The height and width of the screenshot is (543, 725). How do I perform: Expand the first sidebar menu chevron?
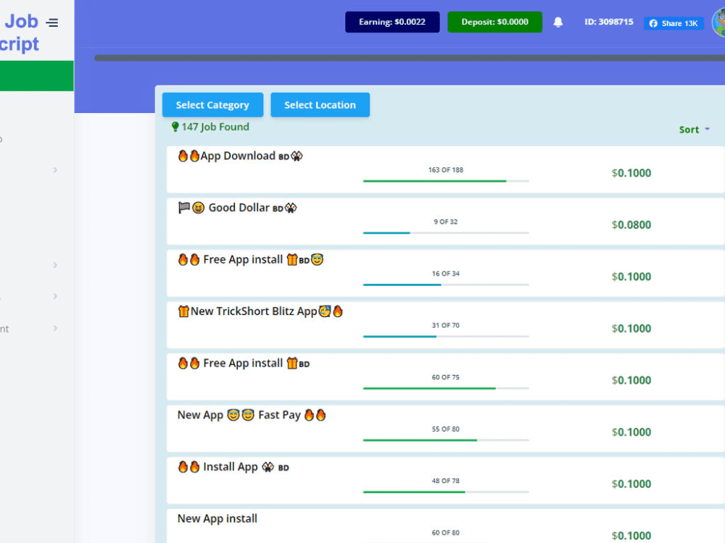click(55, 169)
